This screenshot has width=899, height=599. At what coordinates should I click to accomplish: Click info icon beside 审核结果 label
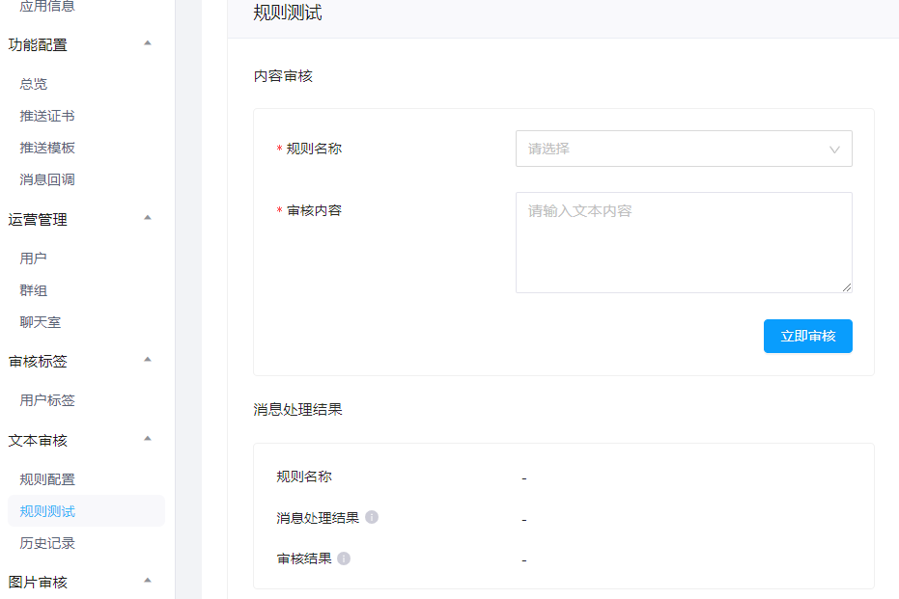pyautogui.click(x=344, y=558)
